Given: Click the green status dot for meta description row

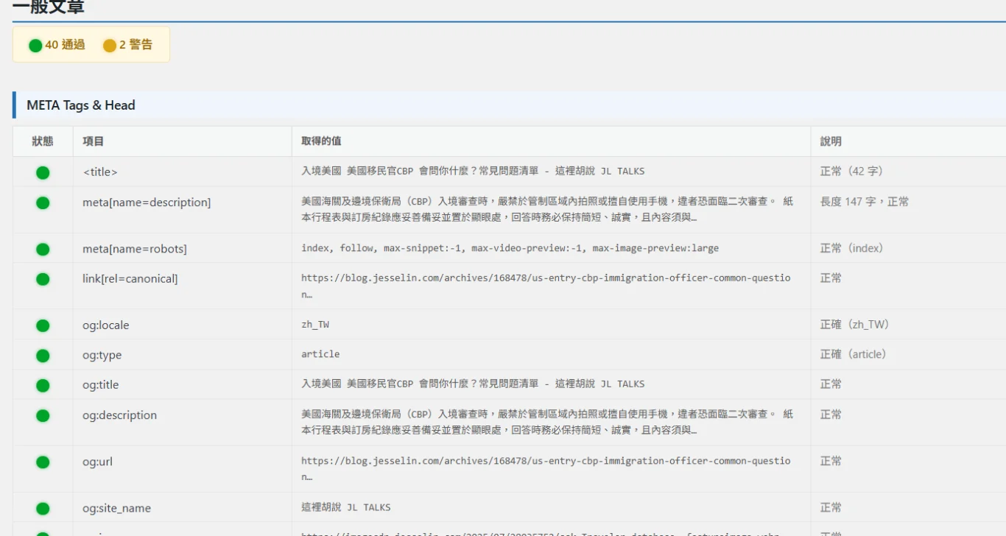Looking at the screenshot, I should pos(43,202).
